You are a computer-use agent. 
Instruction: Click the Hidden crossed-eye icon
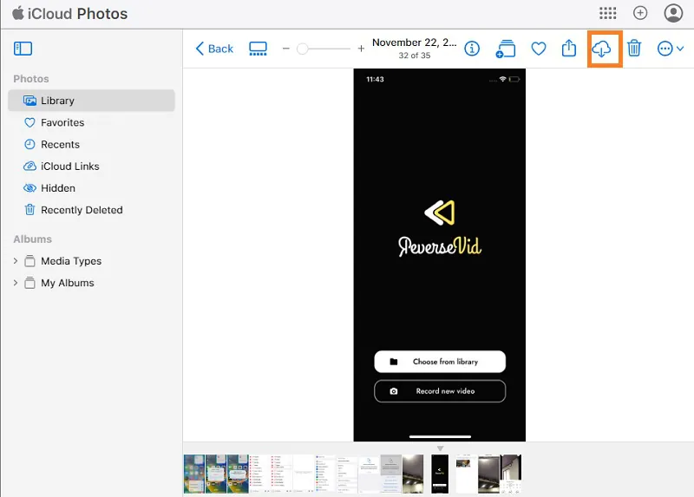click(29, 188)
